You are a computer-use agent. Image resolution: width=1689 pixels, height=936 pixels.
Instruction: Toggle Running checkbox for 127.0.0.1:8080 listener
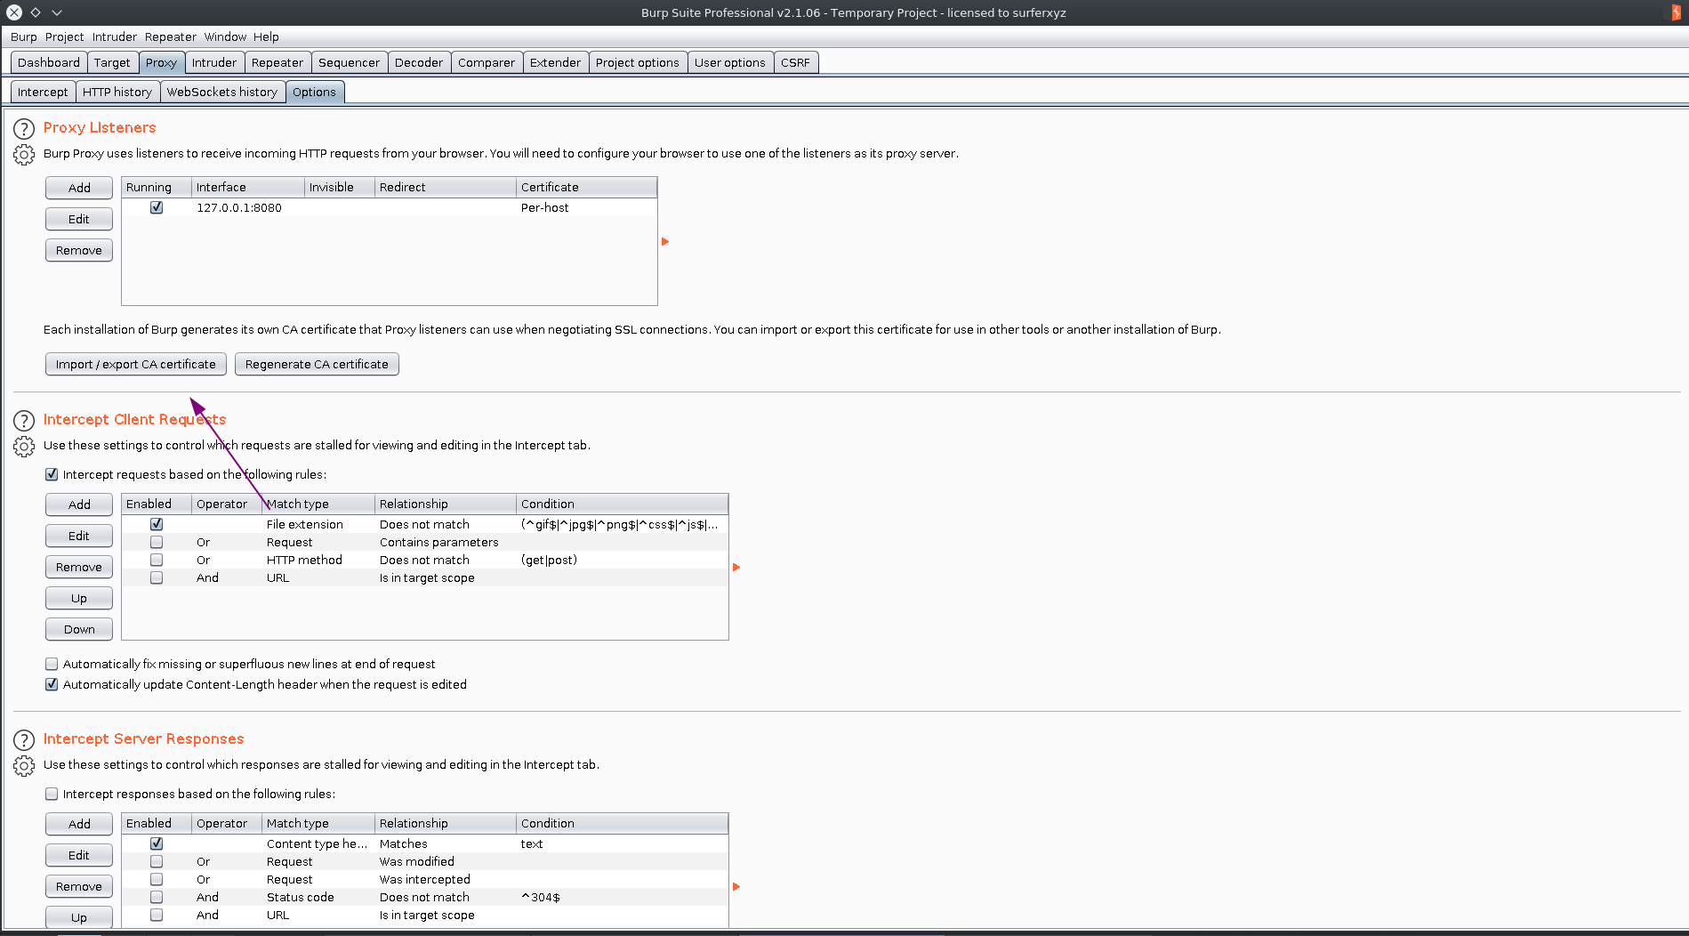tap(157, 207)
